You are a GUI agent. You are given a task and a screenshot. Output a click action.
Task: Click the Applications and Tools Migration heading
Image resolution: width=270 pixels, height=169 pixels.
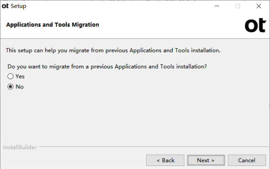pos(53,25)
